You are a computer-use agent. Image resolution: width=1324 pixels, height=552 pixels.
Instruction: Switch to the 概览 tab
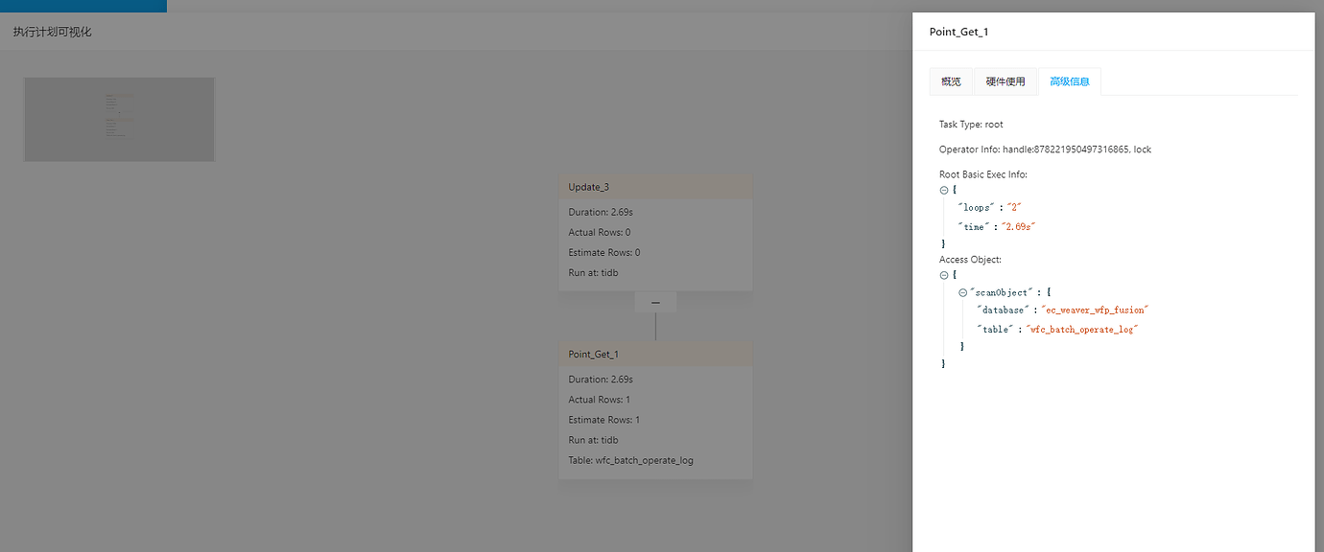951,81
